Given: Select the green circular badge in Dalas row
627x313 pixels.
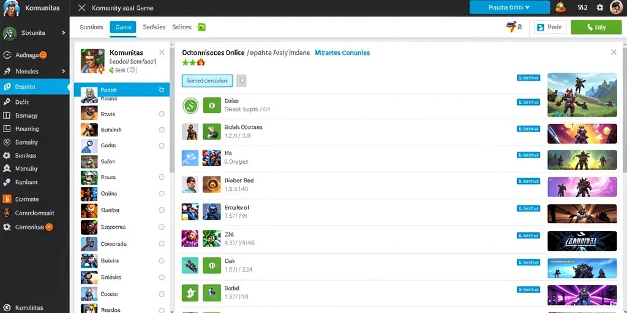Looking at the screenshot, I should click(191, 105).
